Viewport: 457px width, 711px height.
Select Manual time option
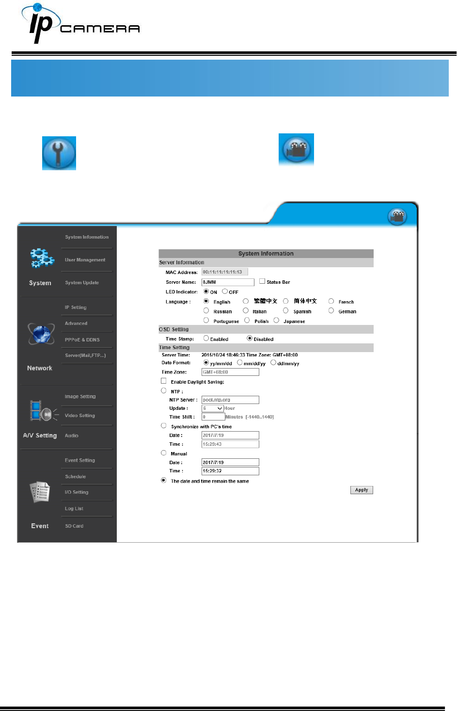click(164, 453)
